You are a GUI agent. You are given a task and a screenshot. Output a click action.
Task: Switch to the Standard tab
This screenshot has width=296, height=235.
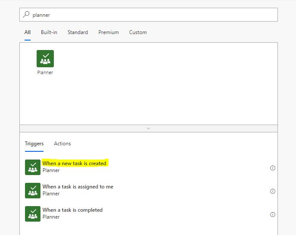coord(78,32)
